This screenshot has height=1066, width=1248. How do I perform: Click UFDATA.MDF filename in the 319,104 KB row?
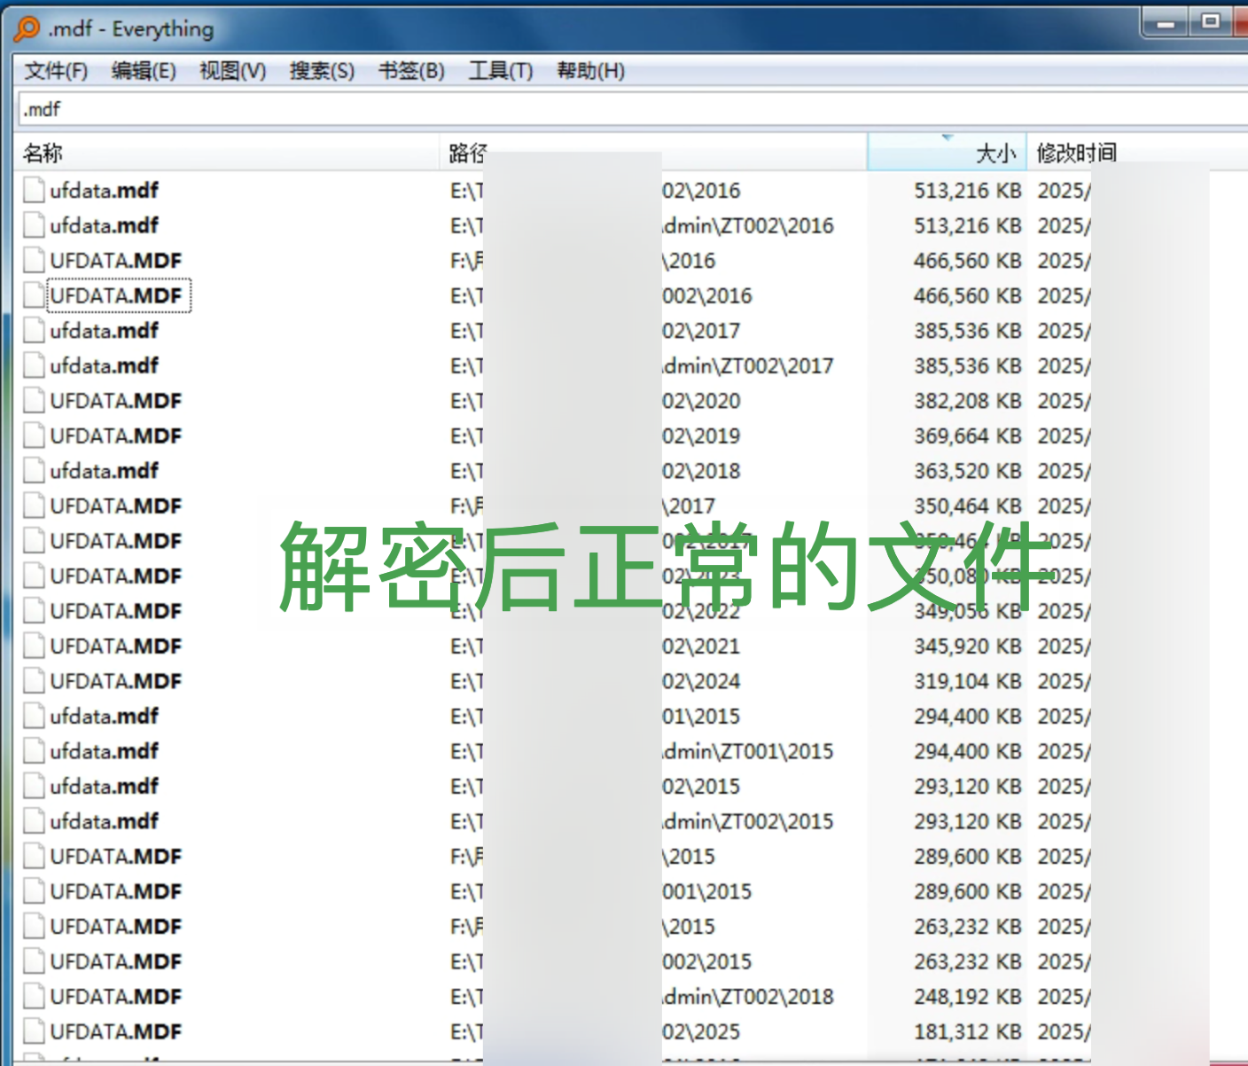(116, 681)
